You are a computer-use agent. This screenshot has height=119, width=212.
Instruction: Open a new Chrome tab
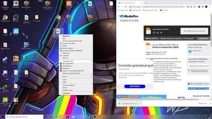click(x=146, y=3)
